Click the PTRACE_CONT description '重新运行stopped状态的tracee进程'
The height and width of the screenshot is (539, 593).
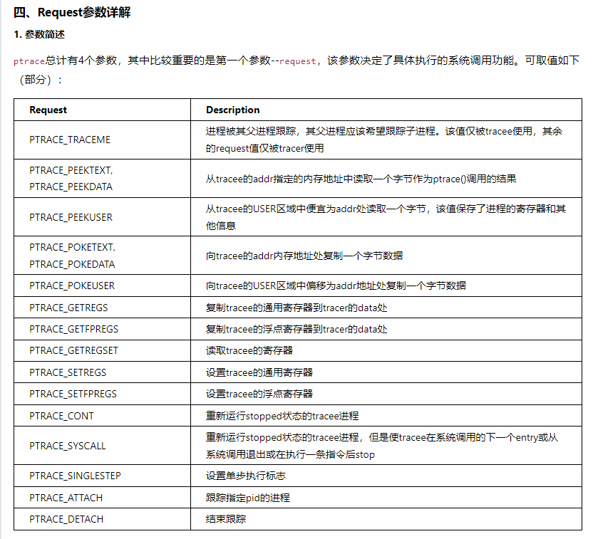pos(282,416)
